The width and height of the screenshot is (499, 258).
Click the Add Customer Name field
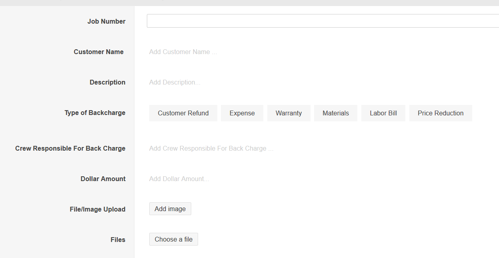tap(183, 52)
